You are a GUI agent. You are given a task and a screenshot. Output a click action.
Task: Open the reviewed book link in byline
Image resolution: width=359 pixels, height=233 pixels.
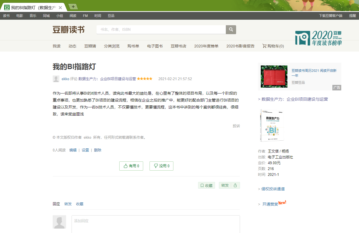click(107, 79)
